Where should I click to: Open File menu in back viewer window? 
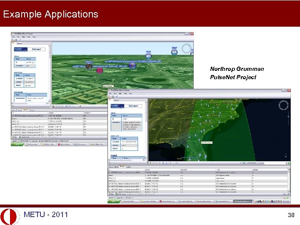[x=13, y=37]
